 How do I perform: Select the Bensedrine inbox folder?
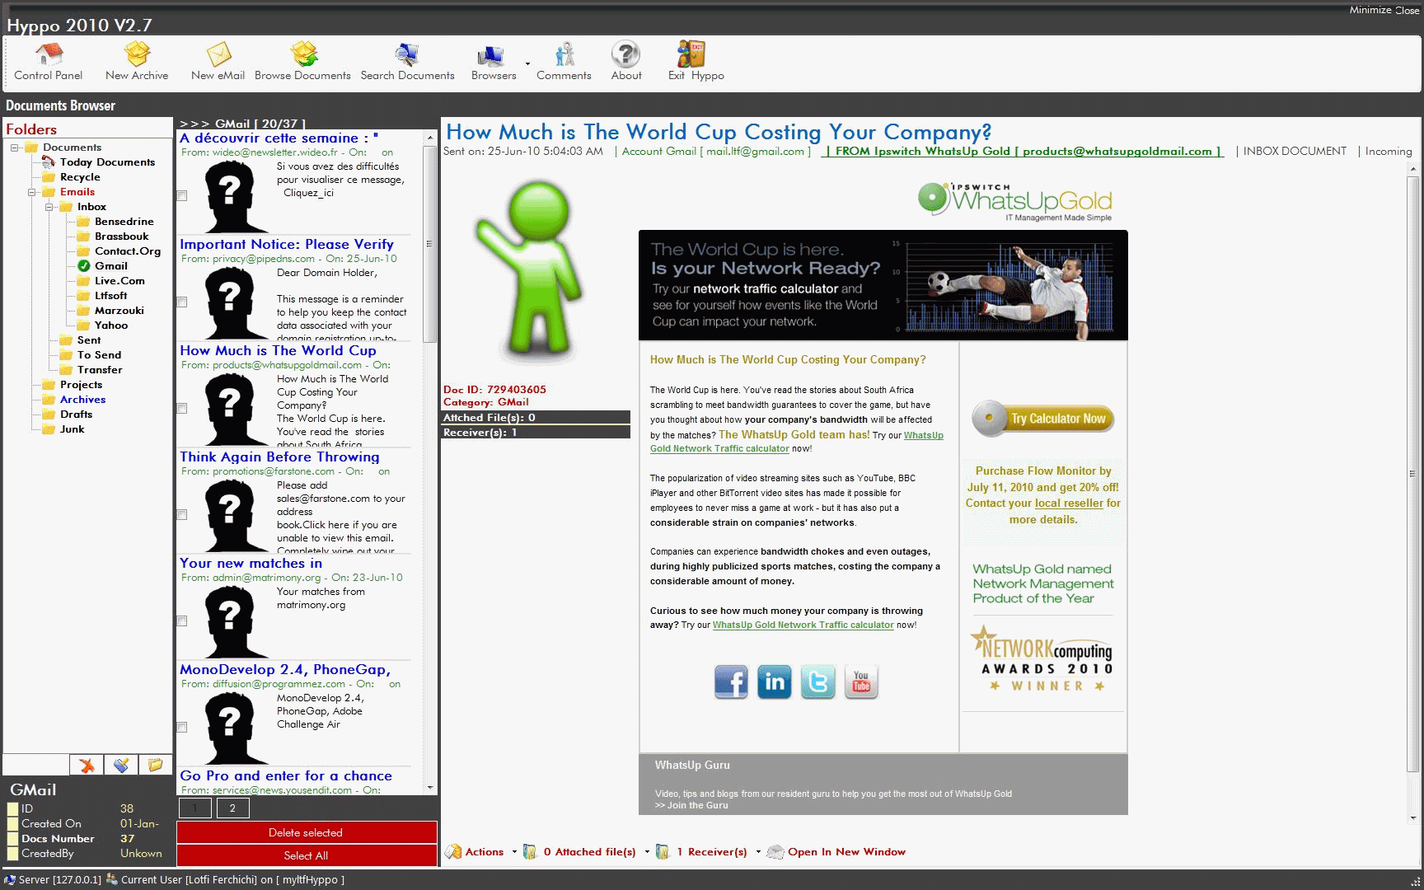[124, 222]
